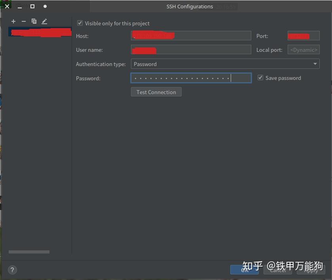
Task: Confirm settings with the OK button
Action: click(244, 270)
